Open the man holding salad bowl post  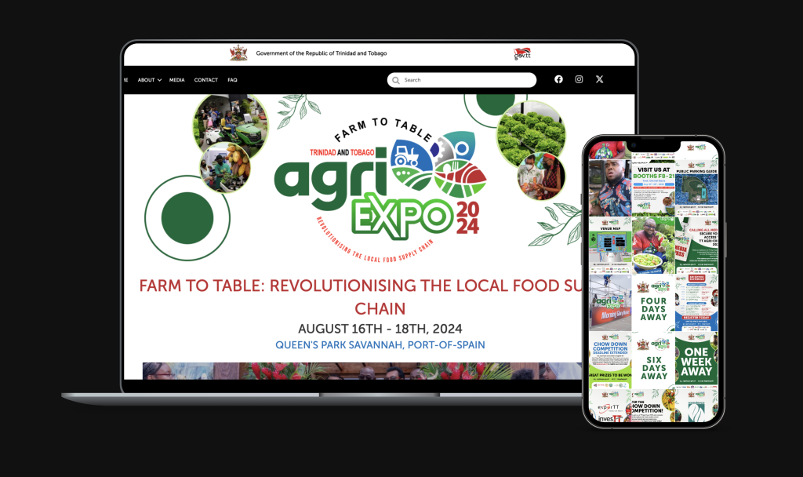click(653, 246)
